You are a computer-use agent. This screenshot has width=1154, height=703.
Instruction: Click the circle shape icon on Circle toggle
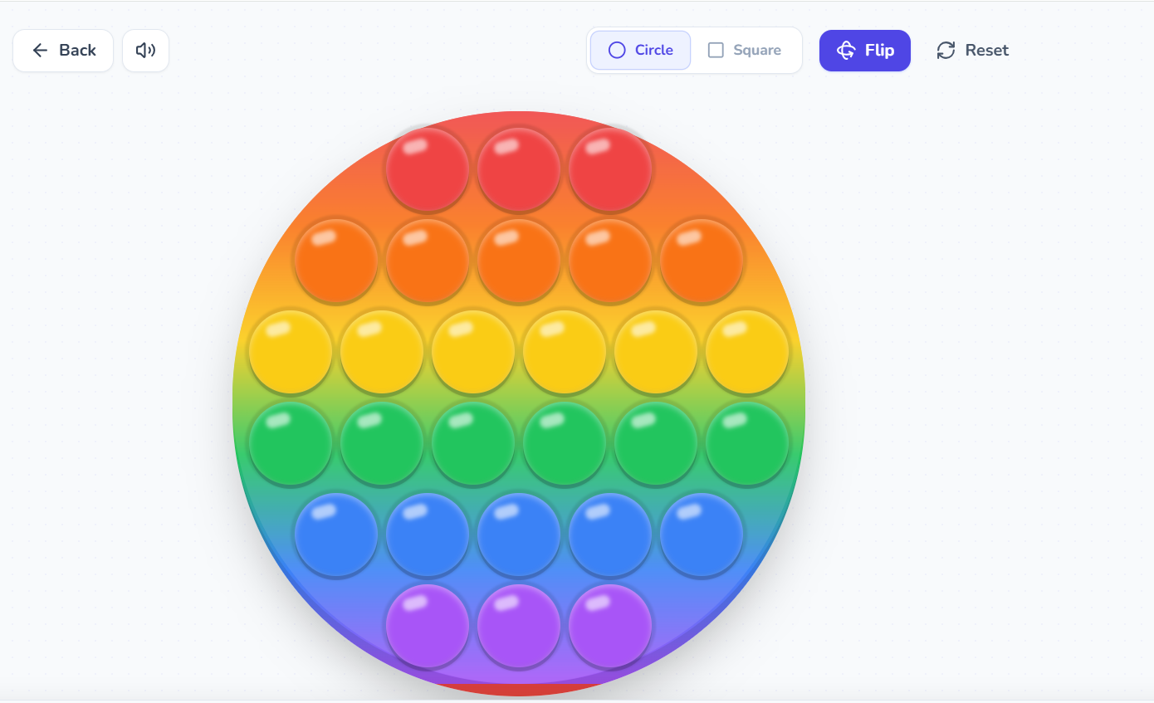(616, 50)
